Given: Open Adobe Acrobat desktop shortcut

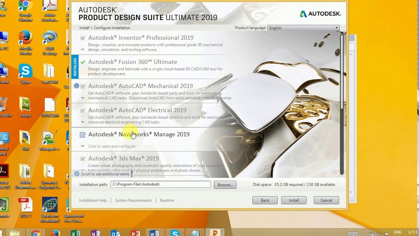Looking at the screenshot, I should coord(49,11).
